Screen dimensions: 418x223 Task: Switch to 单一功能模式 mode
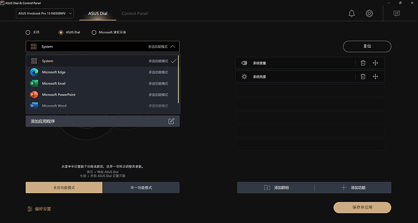(x=141, y=187)
